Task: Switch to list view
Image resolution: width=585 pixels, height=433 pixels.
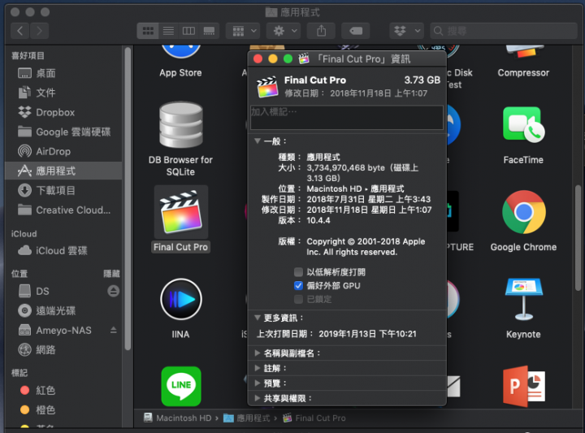Action: (168, 31)
